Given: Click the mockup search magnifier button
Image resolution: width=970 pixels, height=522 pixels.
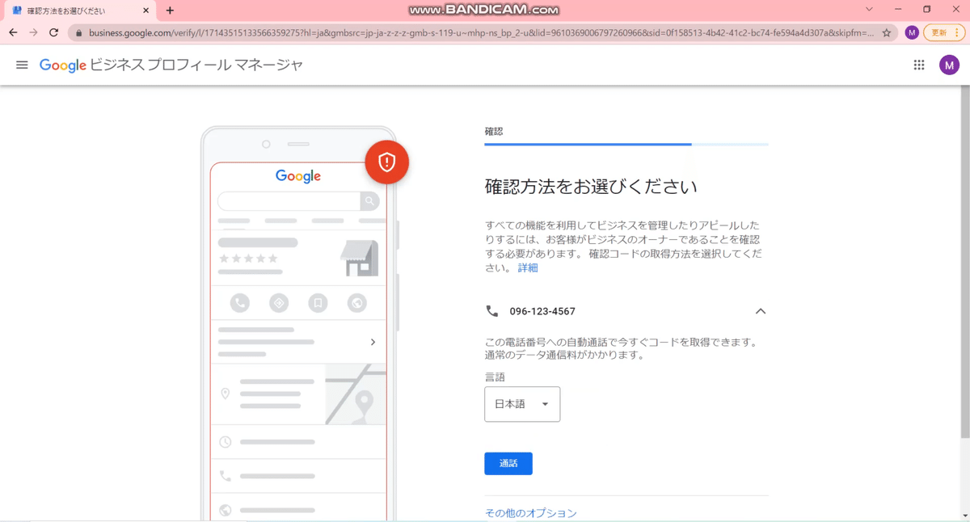Looking at the screenshot, I should (x=369, y=200).
